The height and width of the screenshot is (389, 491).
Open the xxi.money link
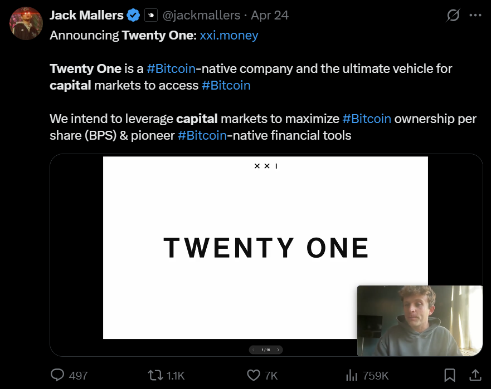pos(229,36)
